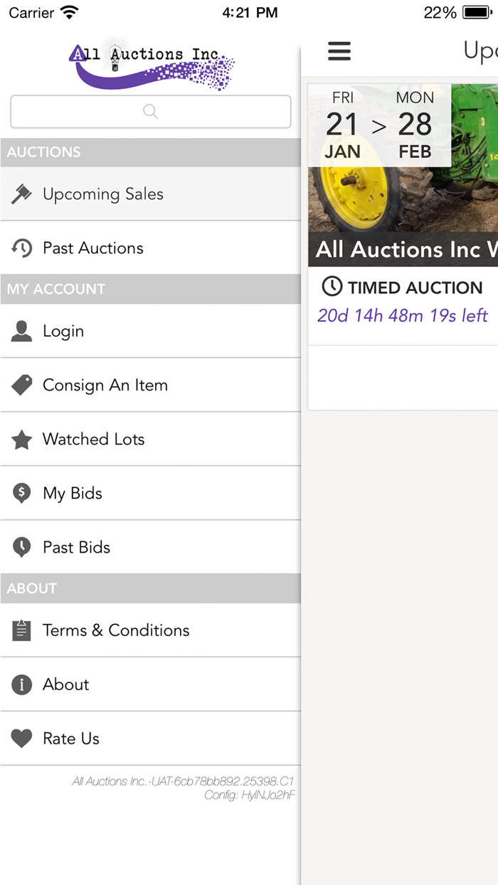Select the info icon beside About
Viewport: 498px width, 885px height.
tap(21, 684)
